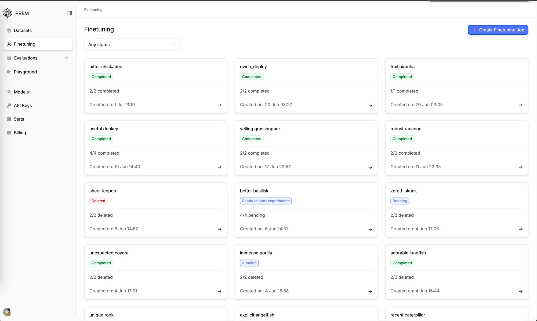Select the Datasets sidebar icon
The image size is (537, 321).
pos(9,30)
